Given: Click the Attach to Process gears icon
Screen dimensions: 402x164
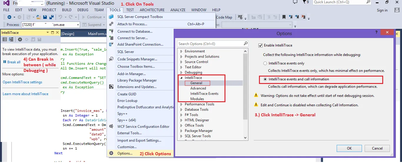Looking at the screenshot, I should pyautogui.click(x=111, y=24).
